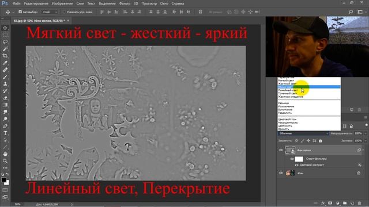
Task: Select the Clone Stamp tool
Action: [5, 84]
